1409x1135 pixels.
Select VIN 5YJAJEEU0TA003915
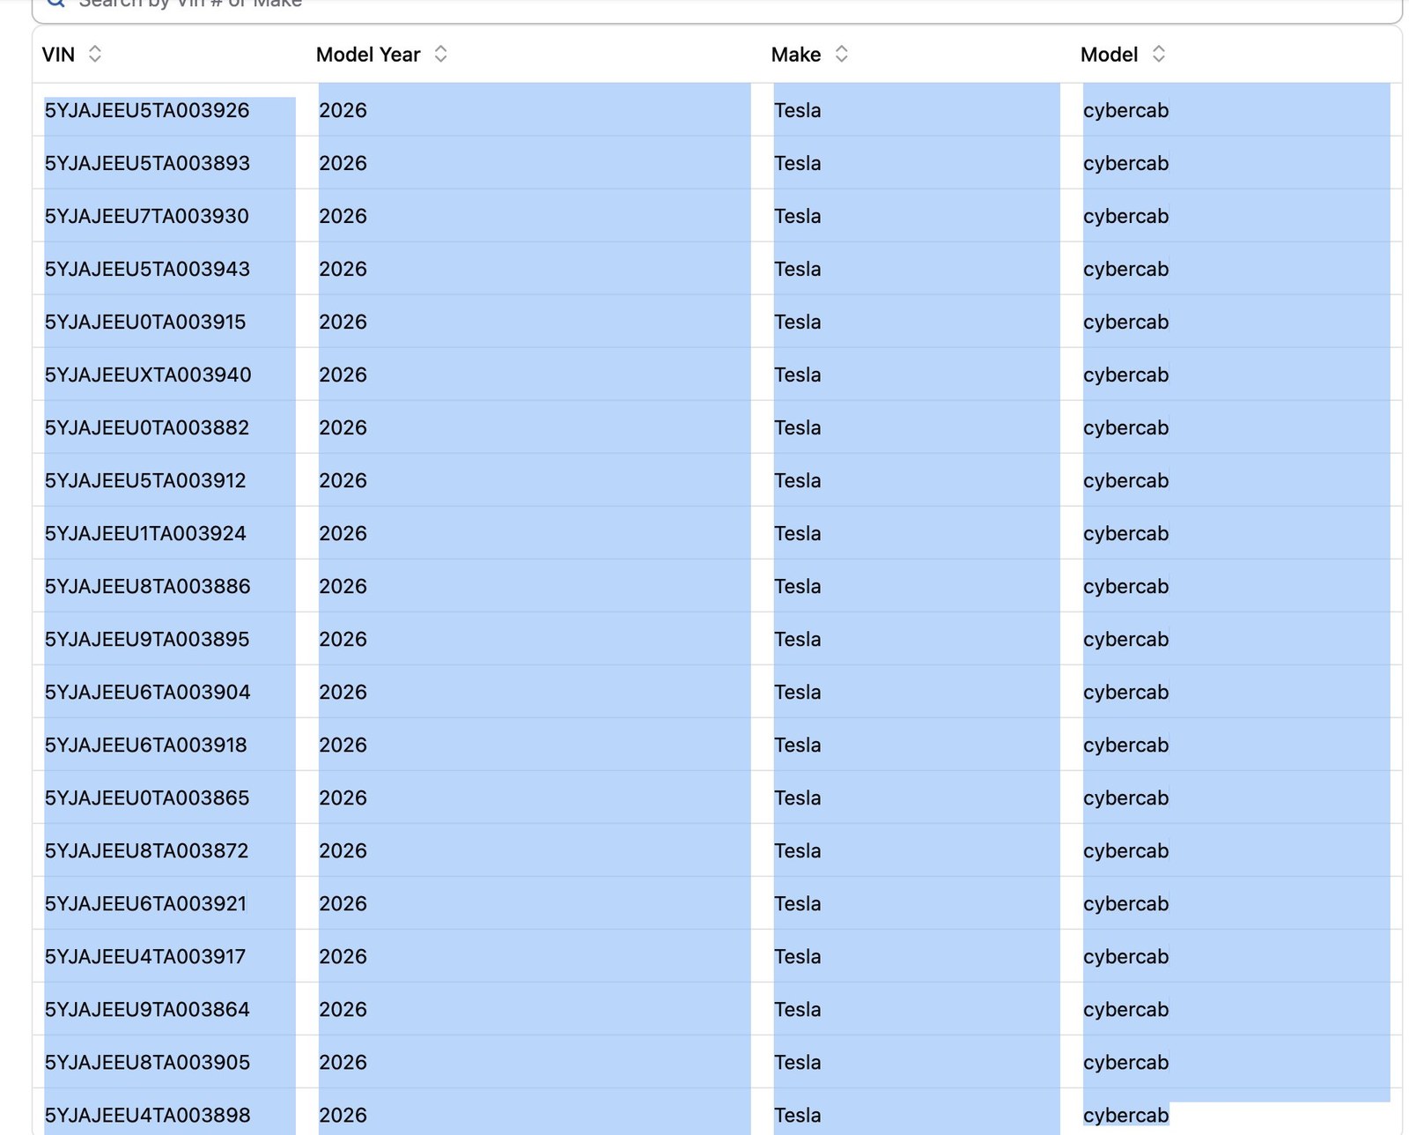pyautogui.click(x=145, y=322)
